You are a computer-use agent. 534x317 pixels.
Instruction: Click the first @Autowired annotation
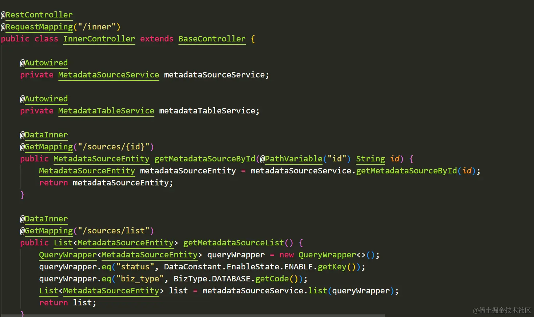pos(44,63)
